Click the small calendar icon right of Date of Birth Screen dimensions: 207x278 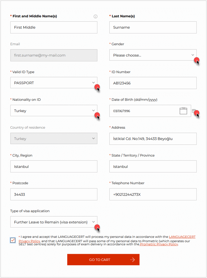point(194,111)
